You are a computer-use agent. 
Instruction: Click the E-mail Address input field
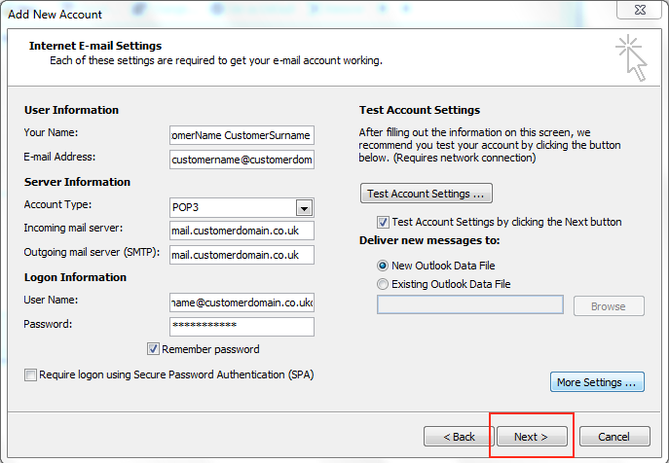point(241,159)
